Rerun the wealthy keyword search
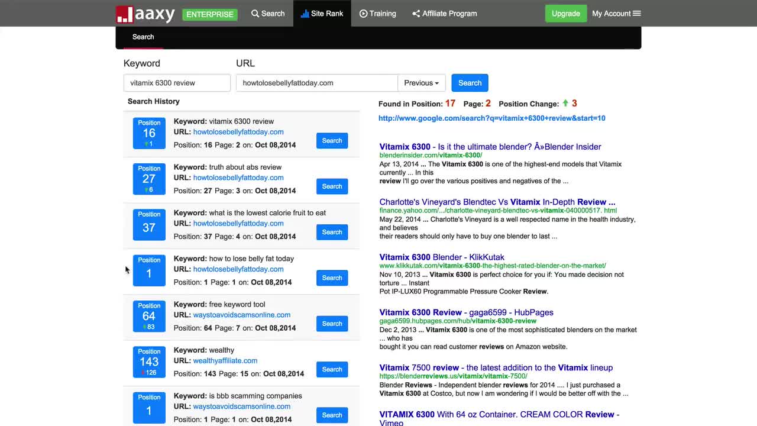 coord(332,369)
